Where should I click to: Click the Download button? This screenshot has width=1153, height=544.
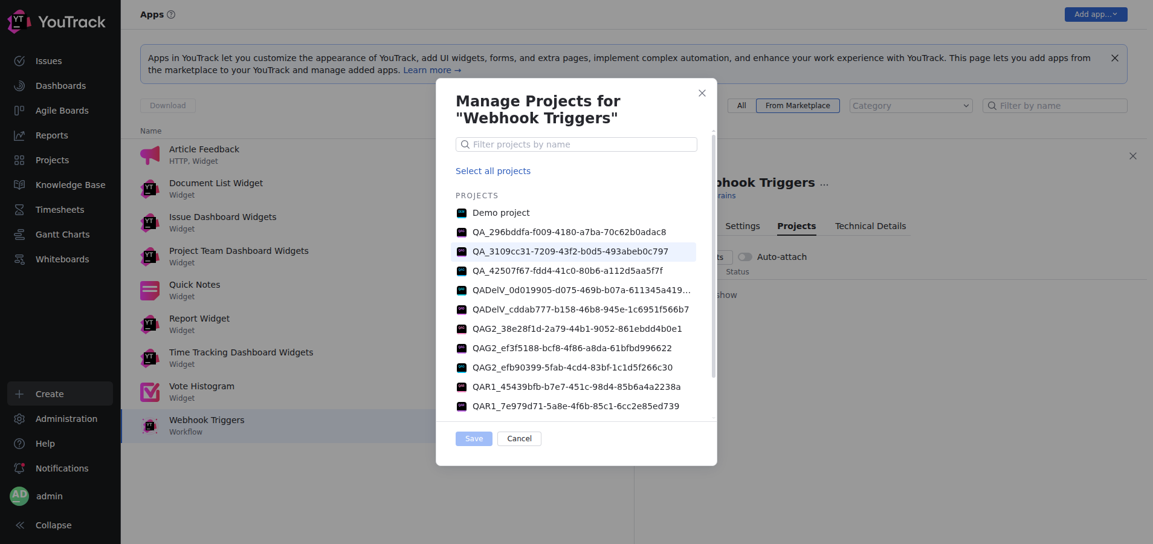pyautogui.click(x=168, y=106)
